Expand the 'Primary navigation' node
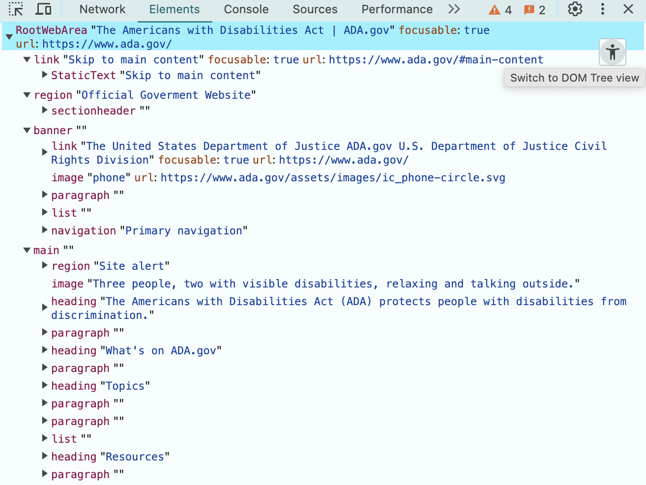Viewport: 646px width, 485px height. pos(45,230)
